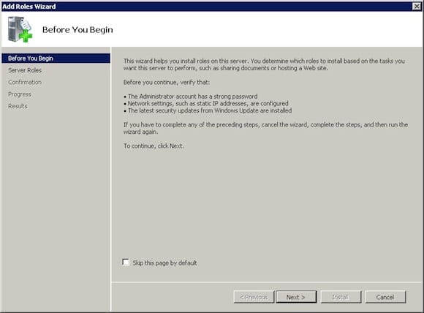Screen dimensions: 424x313
Task: Close the Add Roles Wizard window
Action: (417, 7)
